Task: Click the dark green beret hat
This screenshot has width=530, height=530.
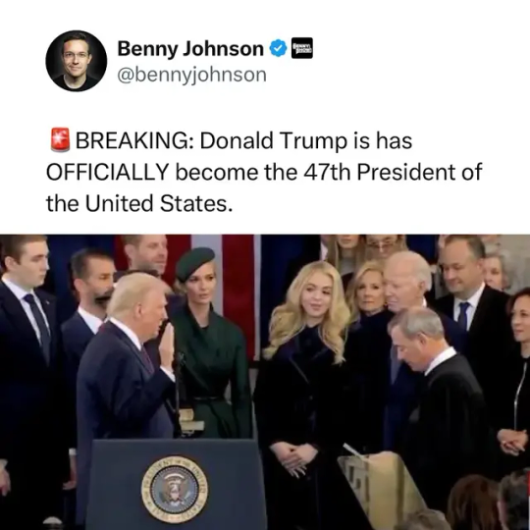Action: tap(194, 263)
